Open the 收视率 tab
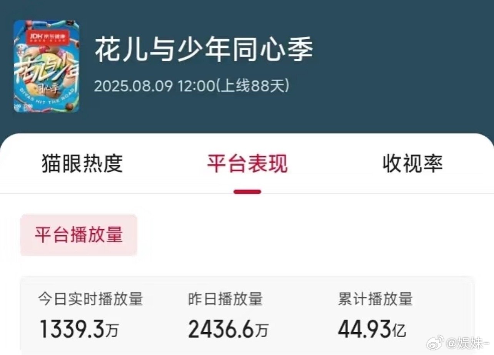Image resolution: width=494 pixels, height=355 pixels. (412, 163)
